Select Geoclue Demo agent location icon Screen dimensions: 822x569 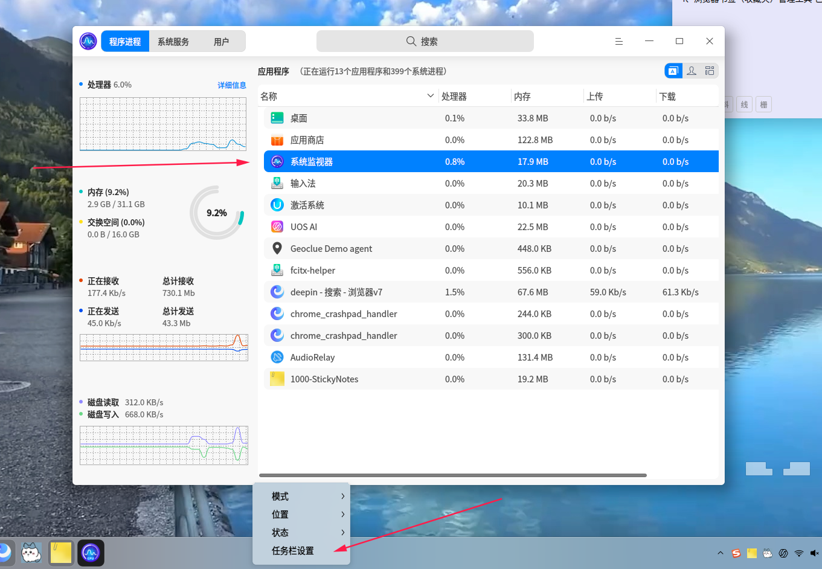coord(277,248)
